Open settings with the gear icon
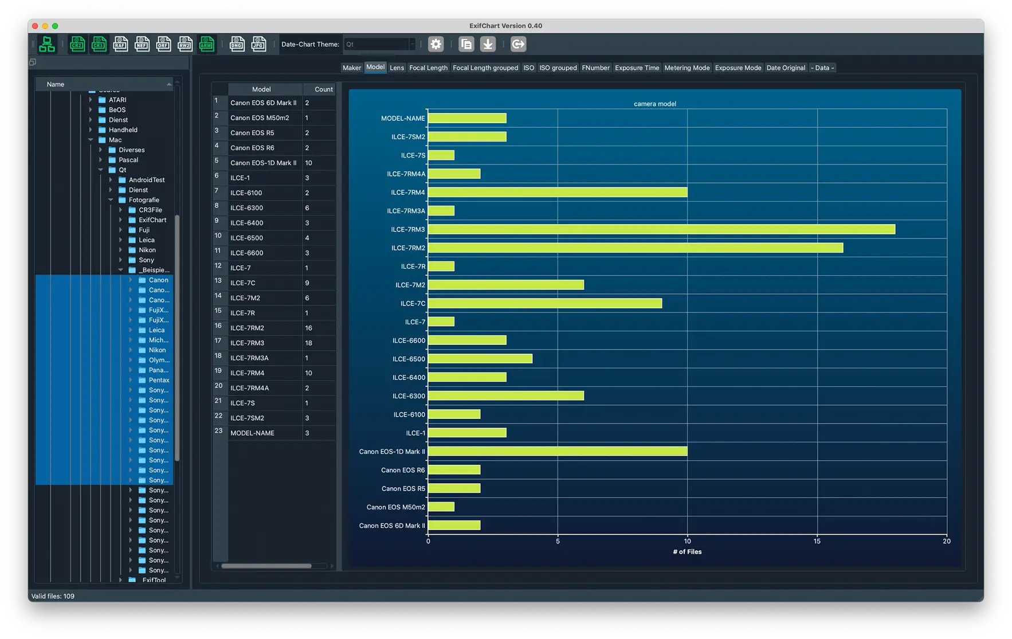The width and height of the screenshot is (1012, 639). tap(436, 44)
